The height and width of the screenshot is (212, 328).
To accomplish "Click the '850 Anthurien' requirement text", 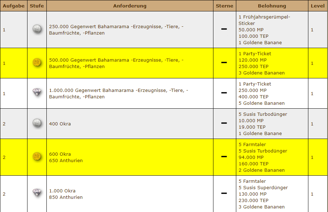I will [66, 197].
